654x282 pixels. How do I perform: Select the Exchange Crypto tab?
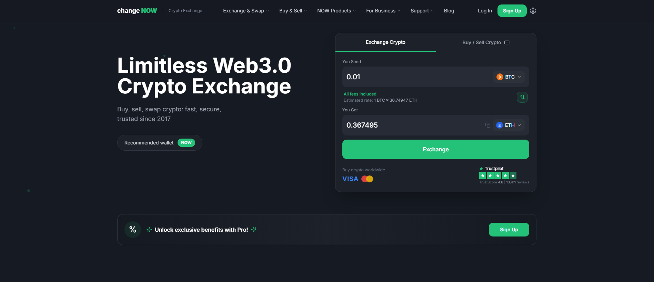point(385,42)
